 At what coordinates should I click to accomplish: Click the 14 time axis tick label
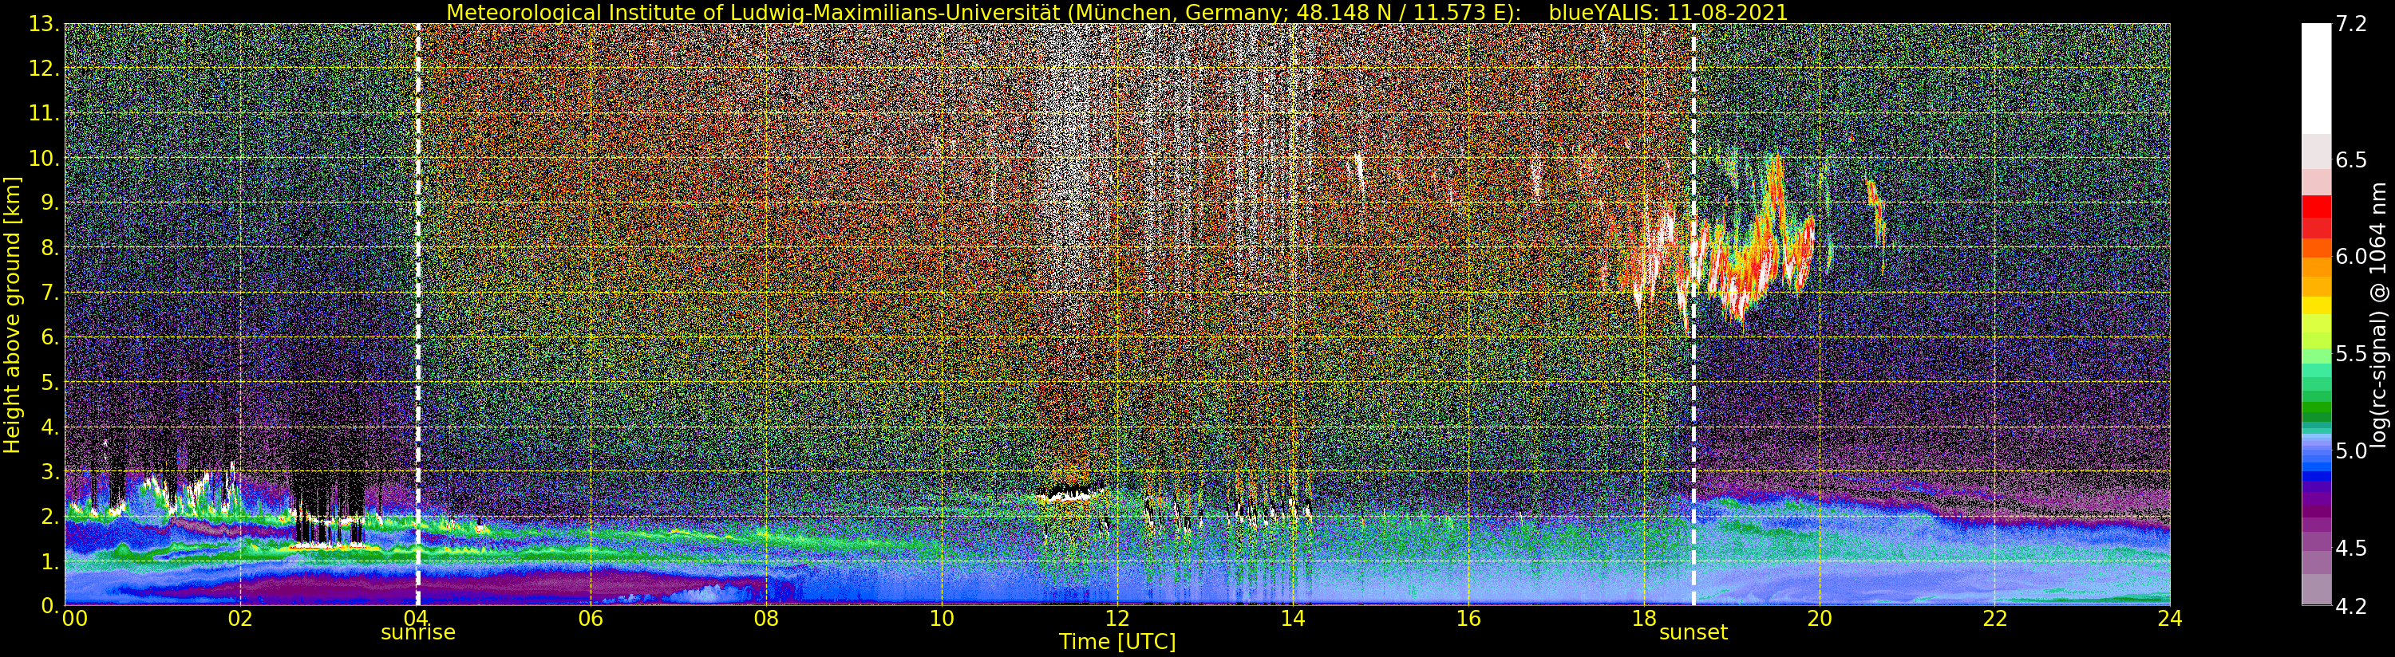pyautogui.click(x=1292, y=618)
